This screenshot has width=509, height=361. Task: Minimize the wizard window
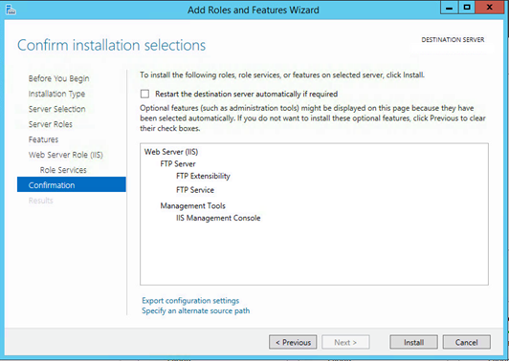point(450,8)
